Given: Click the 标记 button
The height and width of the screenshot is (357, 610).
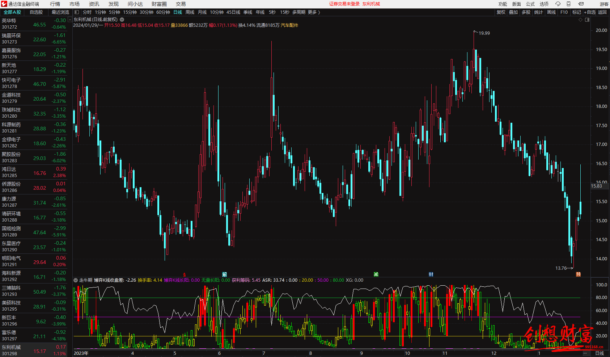Looking at the screenshot, I should point(577,12).
